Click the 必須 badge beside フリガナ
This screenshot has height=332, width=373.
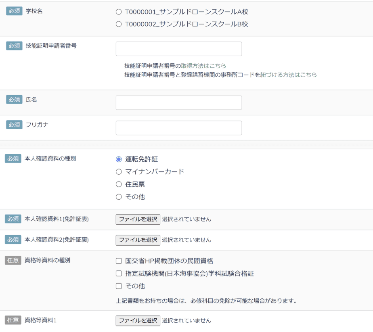(14, 125)
